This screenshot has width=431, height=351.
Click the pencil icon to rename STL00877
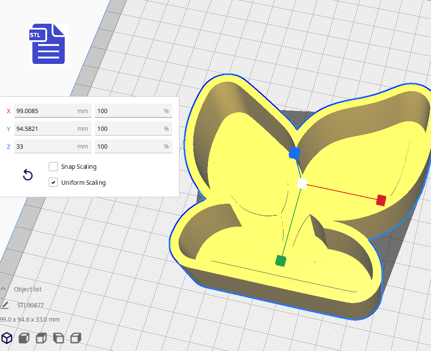coord(5,305)
